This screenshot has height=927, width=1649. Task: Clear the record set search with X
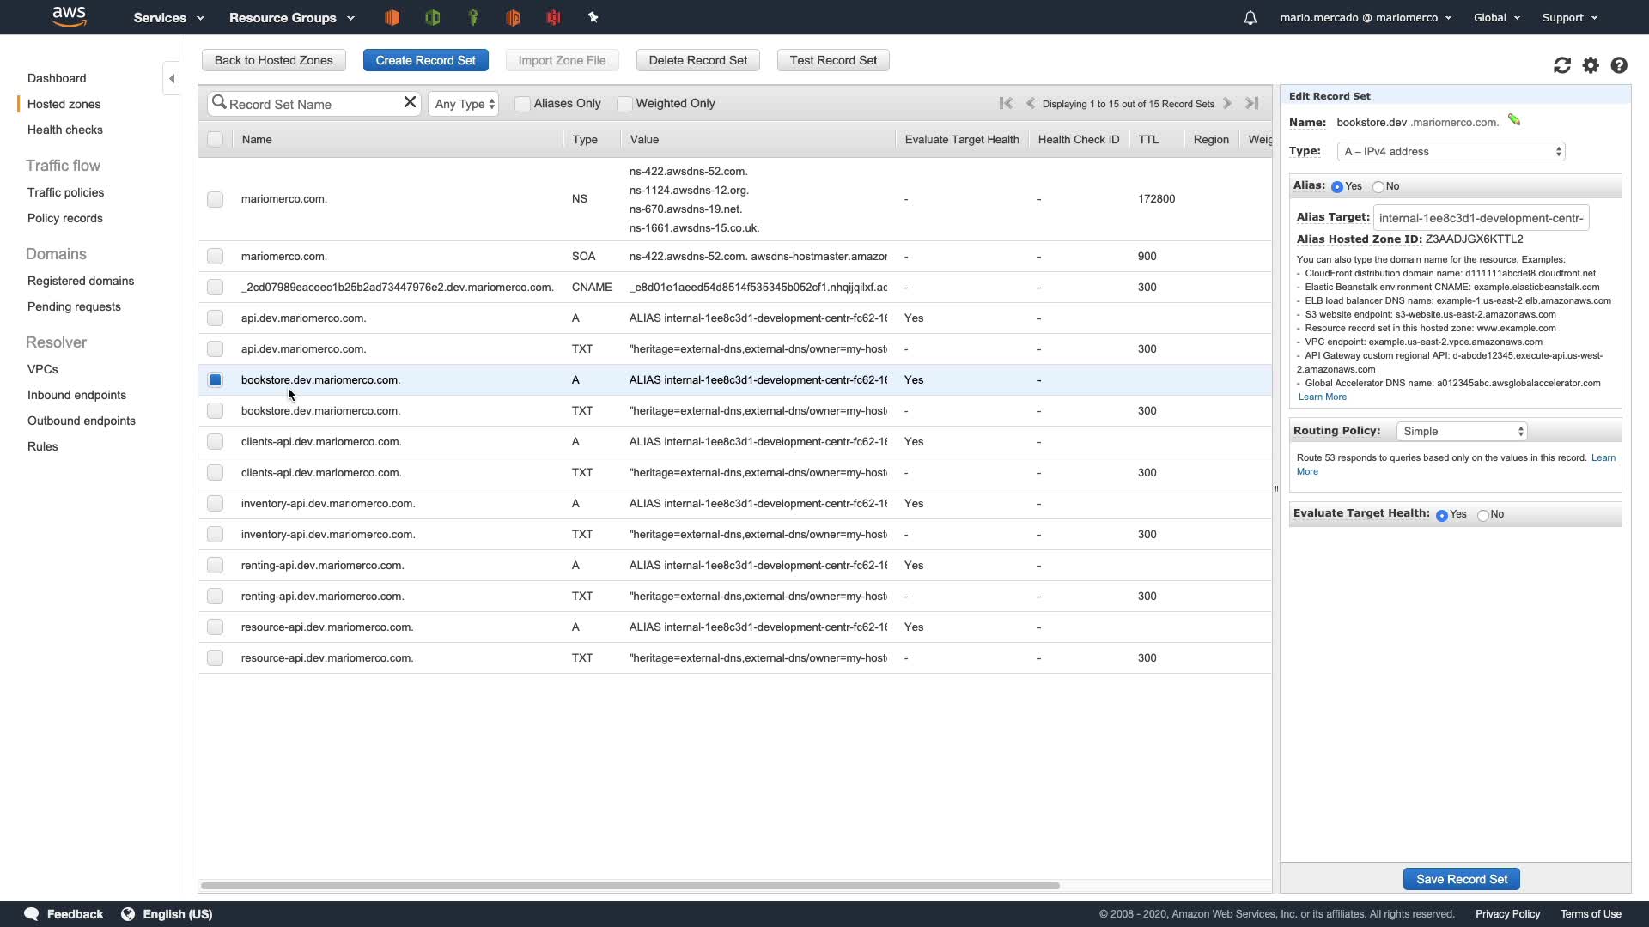(x=410, y=103)
